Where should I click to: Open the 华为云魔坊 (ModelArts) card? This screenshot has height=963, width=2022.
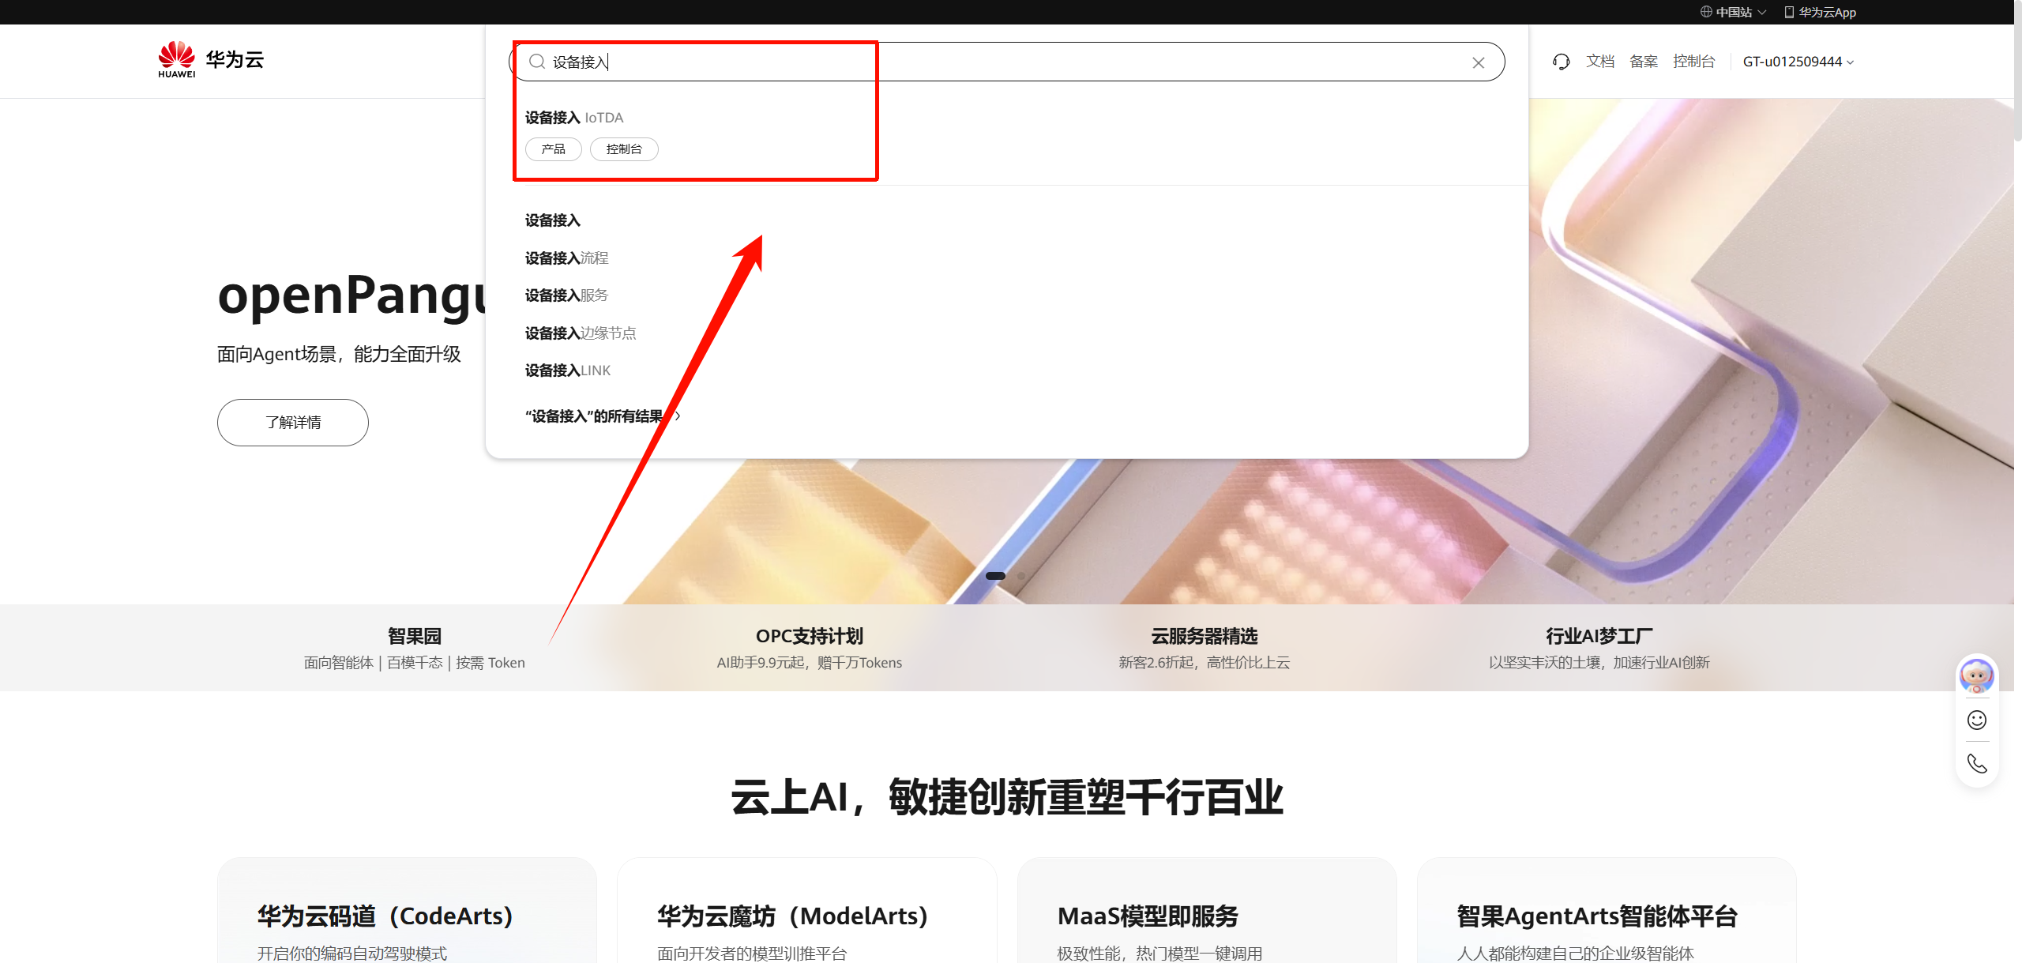807,910
